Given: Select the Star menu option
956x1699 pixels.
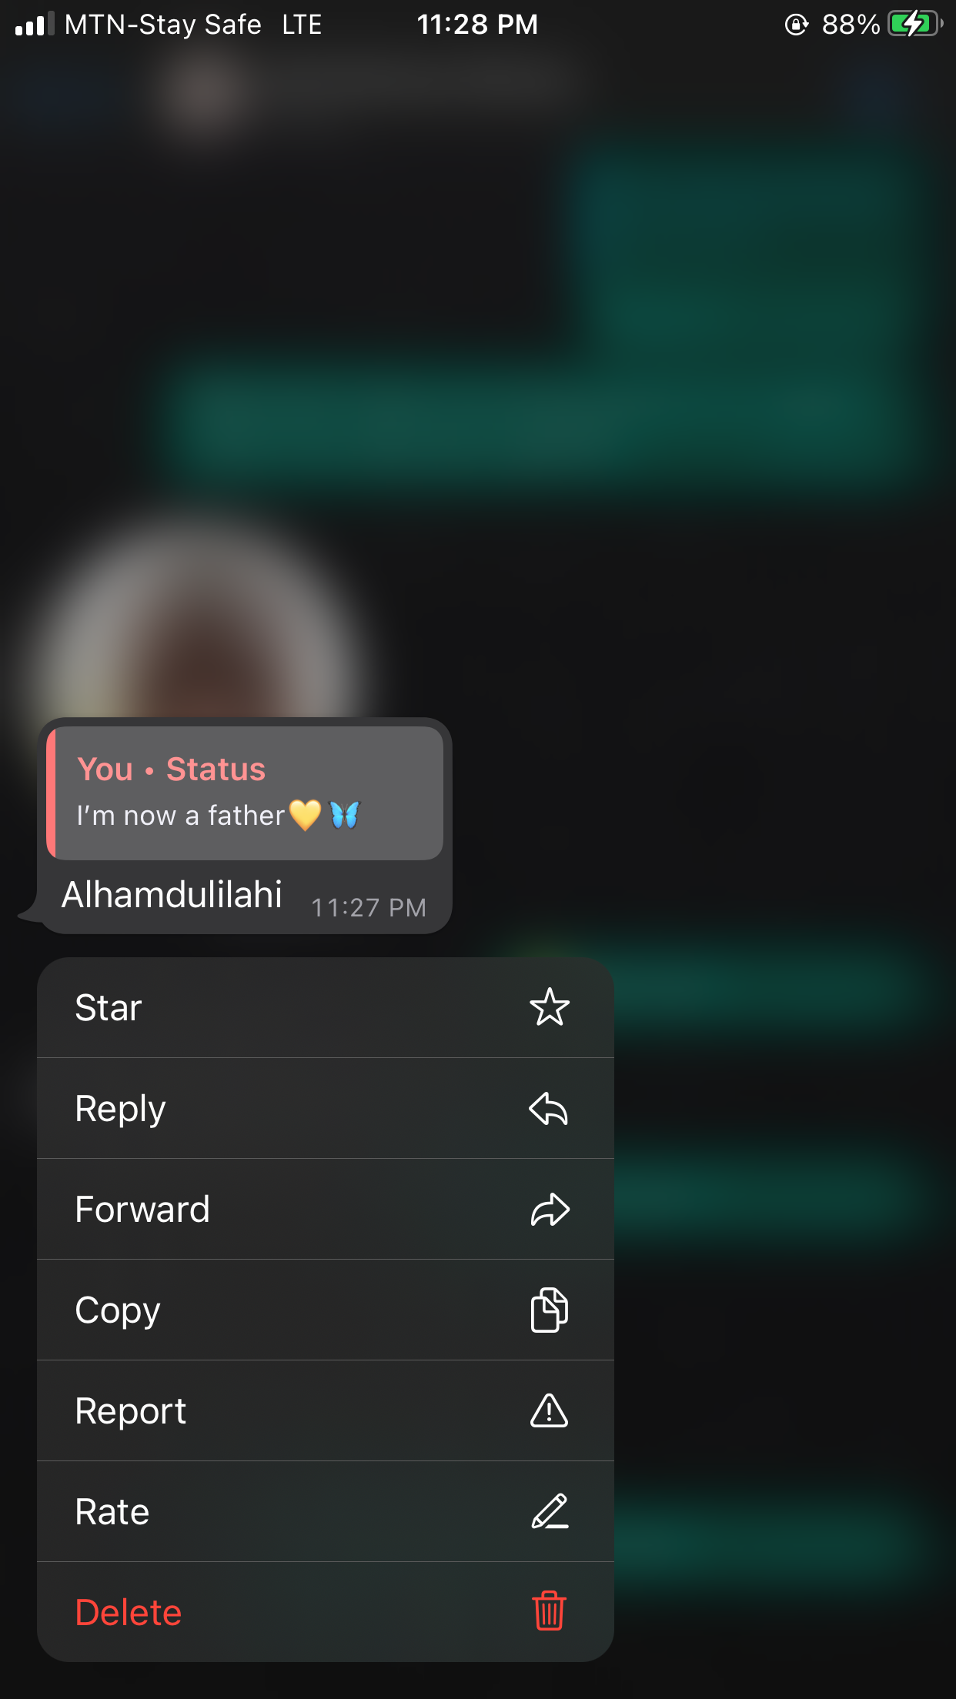Looking at the screenshot, I should 326,1007.
